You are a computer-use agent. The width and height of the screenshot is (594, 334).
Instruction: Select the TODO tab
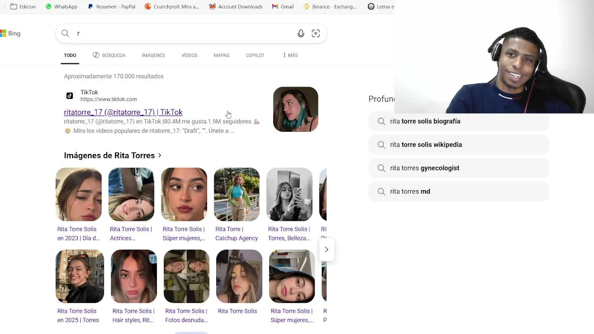coord(70,55)
